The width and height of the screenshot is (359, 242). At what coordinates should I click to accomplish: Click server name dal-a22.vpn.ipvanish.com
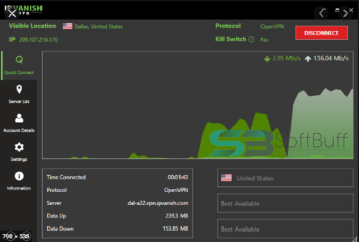click(158, 203)
